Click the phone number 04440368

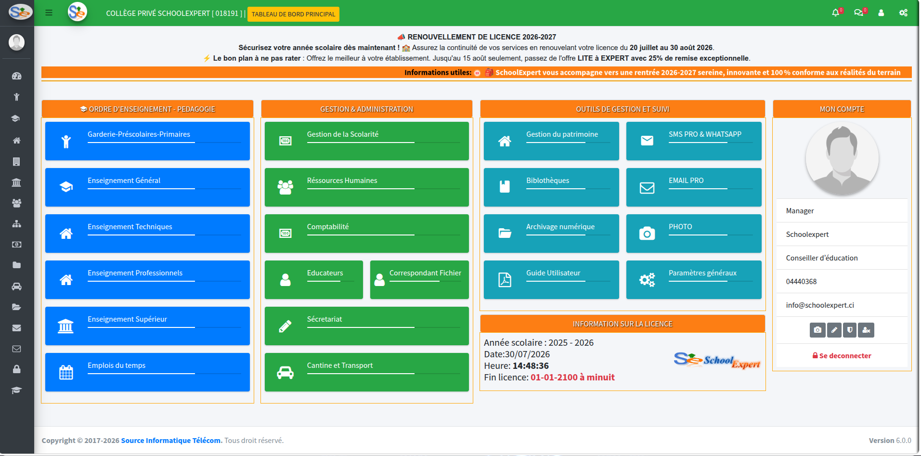click(x=801, y=282)
